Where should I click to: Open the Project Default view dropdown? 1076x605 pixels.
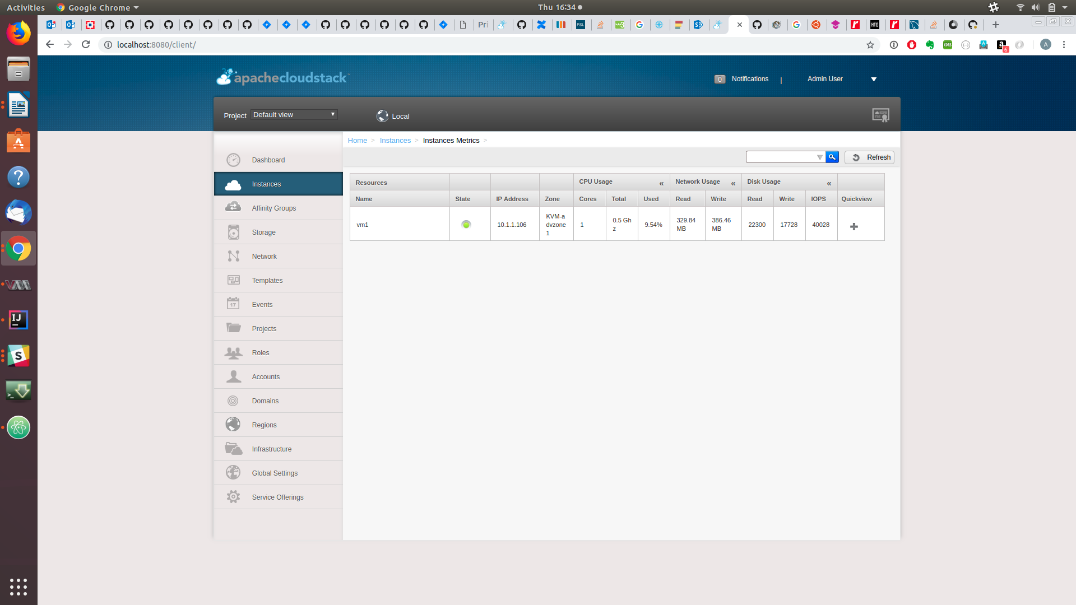point(294,114)
